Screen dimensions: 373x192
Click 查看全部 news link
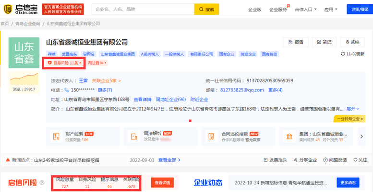point(169,160)
